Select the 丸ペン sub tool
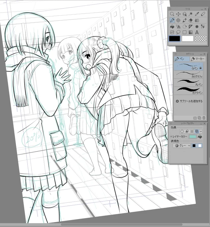The image size is (210, 227). point(188,83)
